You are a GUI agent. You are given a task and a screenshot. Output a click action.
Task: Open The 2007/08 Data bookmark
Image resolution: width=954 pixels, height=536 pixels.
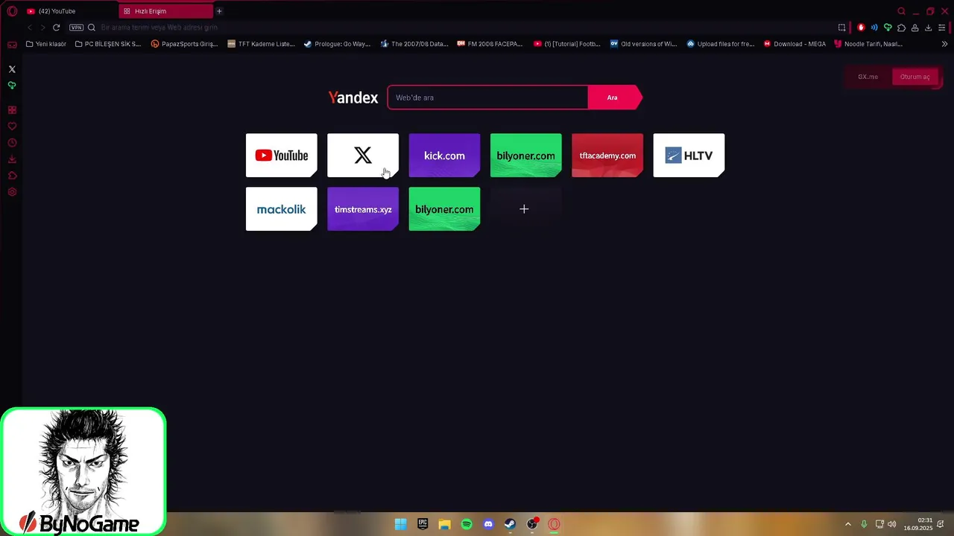pyautogui.click(x=414, y=44)
